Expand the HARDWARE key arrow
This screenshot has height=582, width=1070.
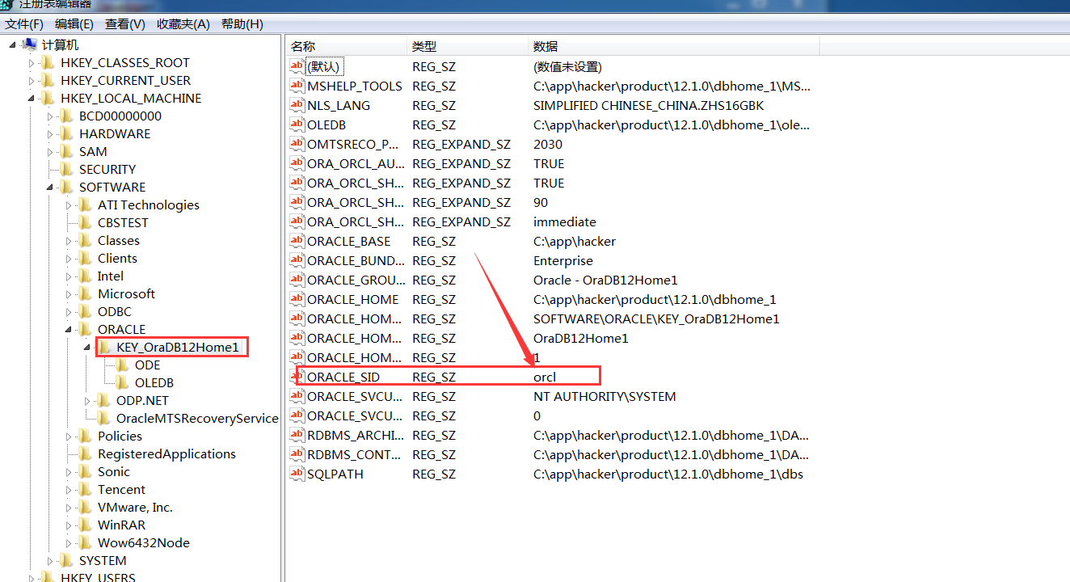pos(50,134)
